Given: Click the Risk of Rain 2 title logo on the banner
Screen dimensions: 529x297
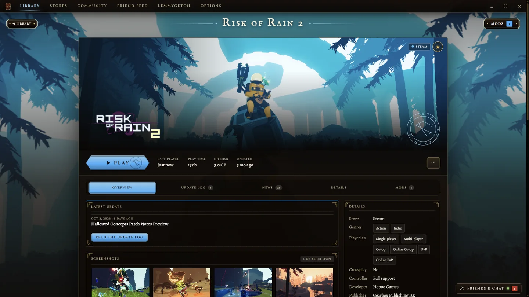Looking at the screenshot, I should click(128, 126).
